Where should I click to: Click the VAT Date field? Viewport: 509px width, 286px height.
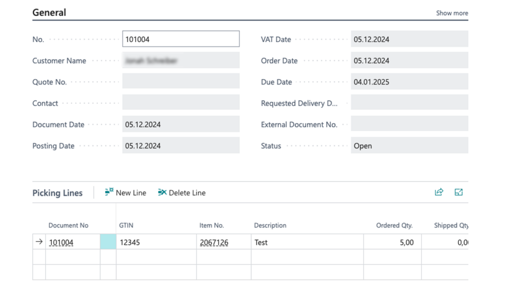410,39
